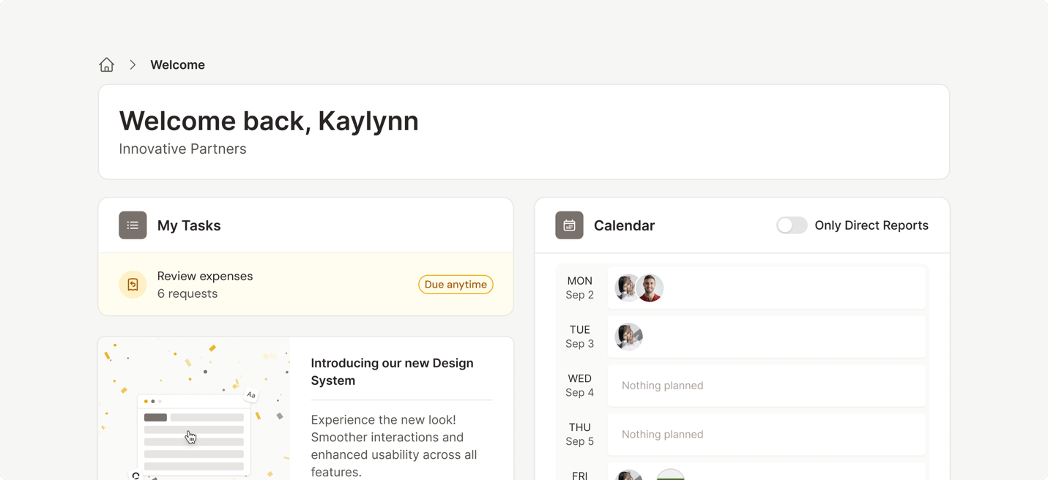Open the My Tasks section heading
This screenshot has height=480, width=1048.
tap(189, 225)
